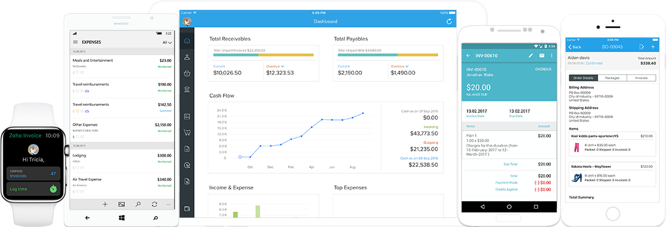Expand the All filter dropdown in Expenses

[167, 43]
